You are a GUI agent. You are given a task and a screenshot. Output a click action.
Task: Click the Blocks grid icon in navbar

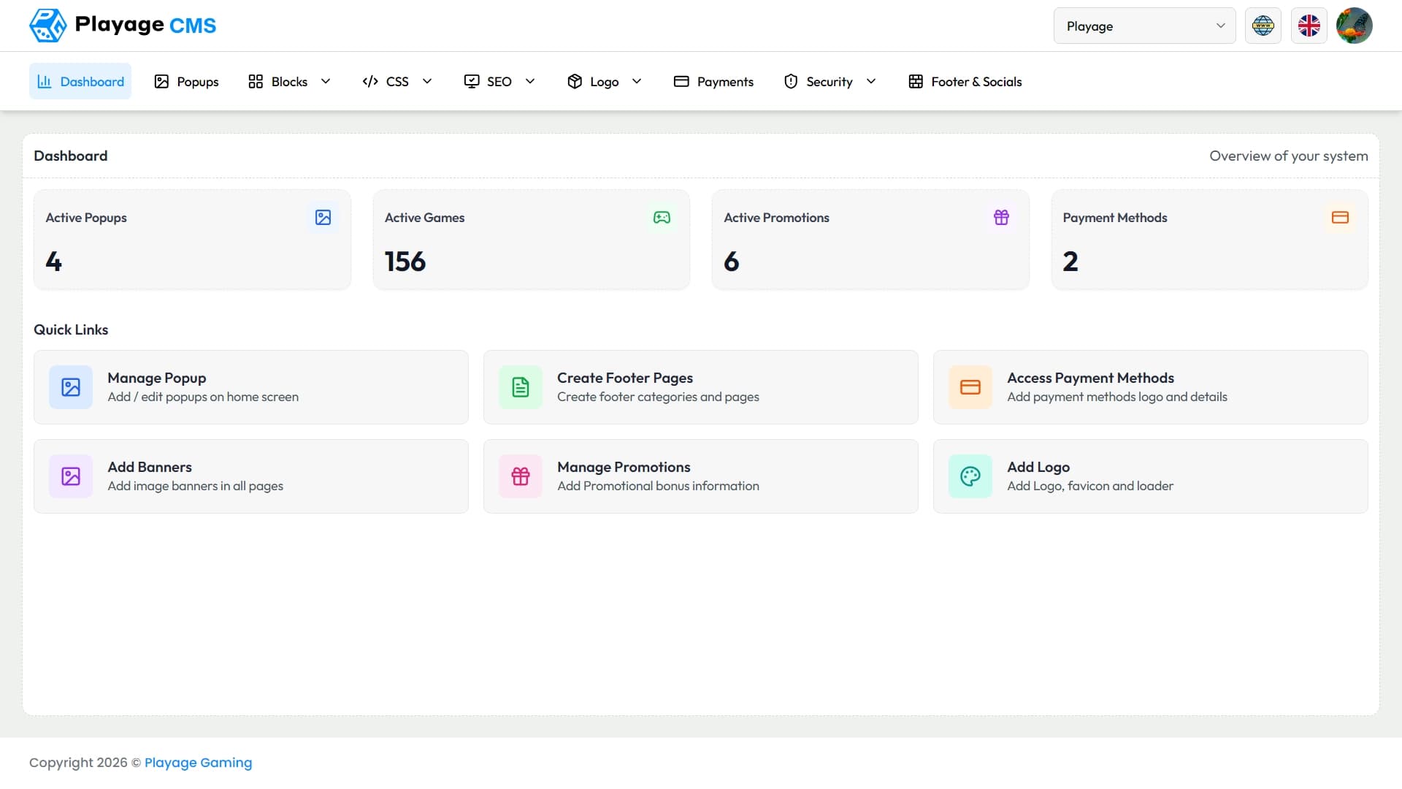tap(256, 81)
